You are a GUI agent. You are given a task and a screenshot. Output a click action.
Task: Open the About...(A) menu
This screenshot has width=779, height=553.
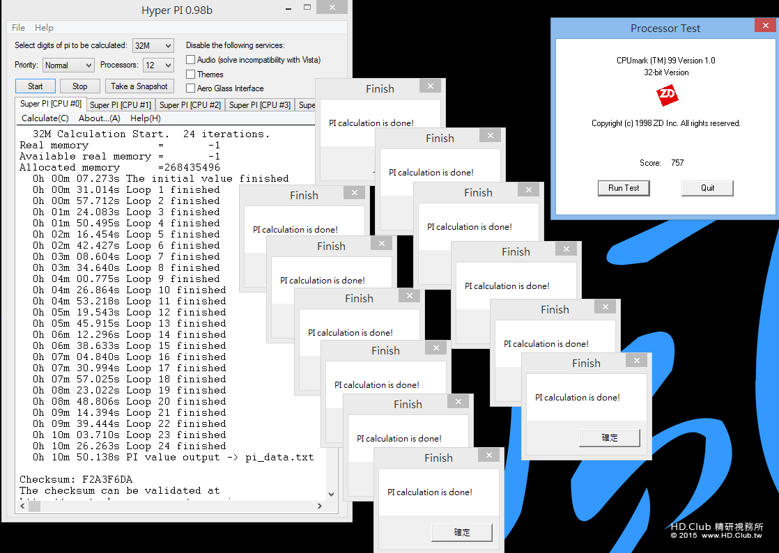point(100,118)
